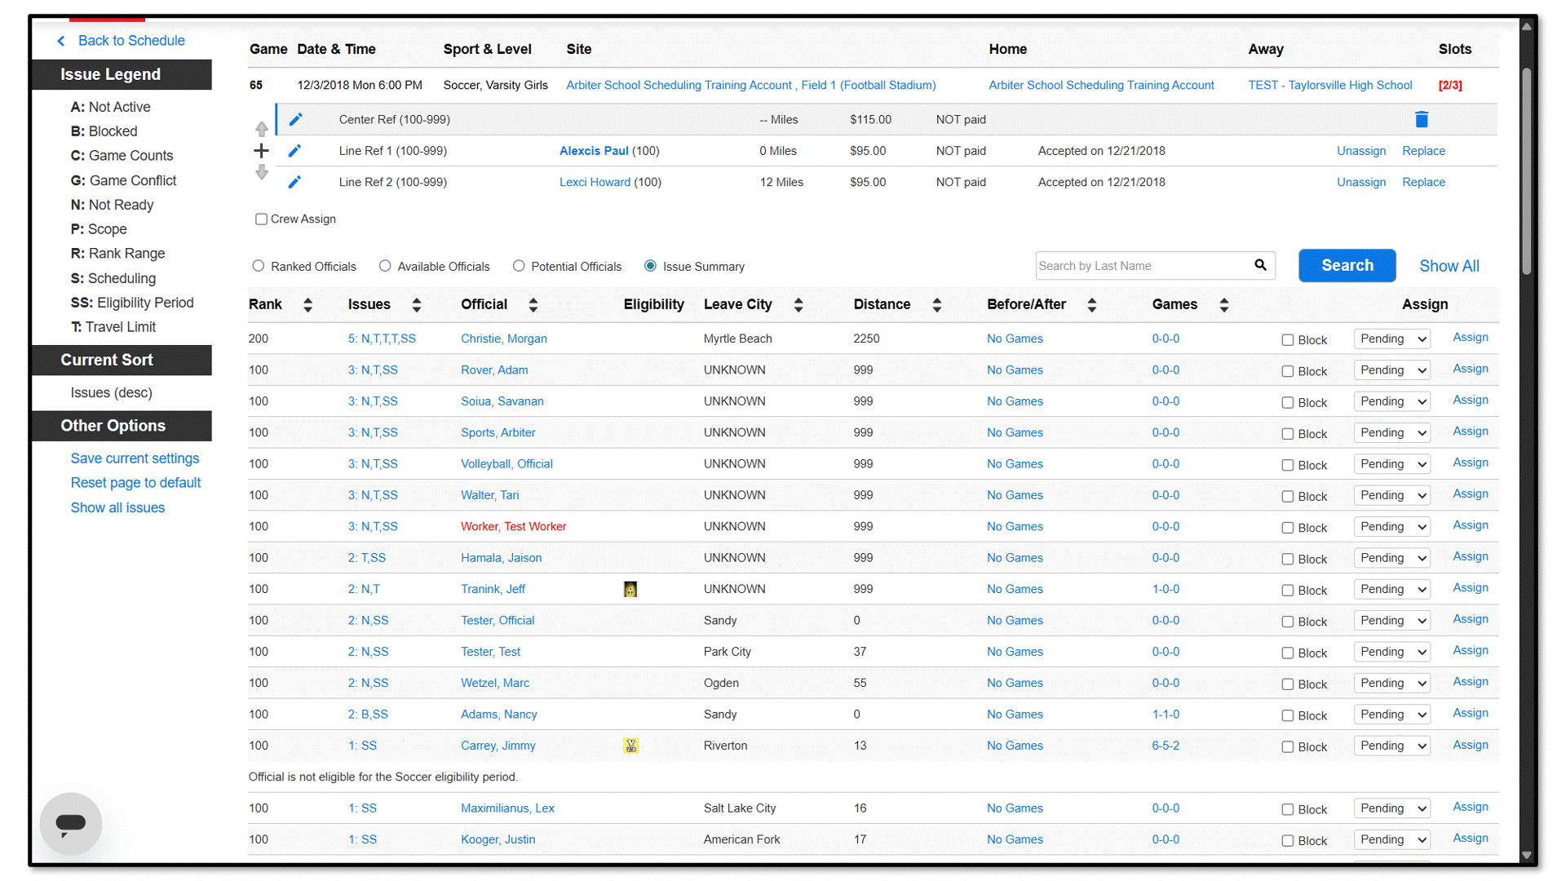Select the Ranked Officials radio option
This screenshot has height=881, width=1566.
(x=259, y=266)
